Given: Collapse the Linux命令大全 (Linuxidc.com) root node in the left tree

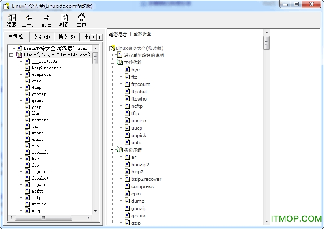Looking at the screenshot, I should 12,55.
